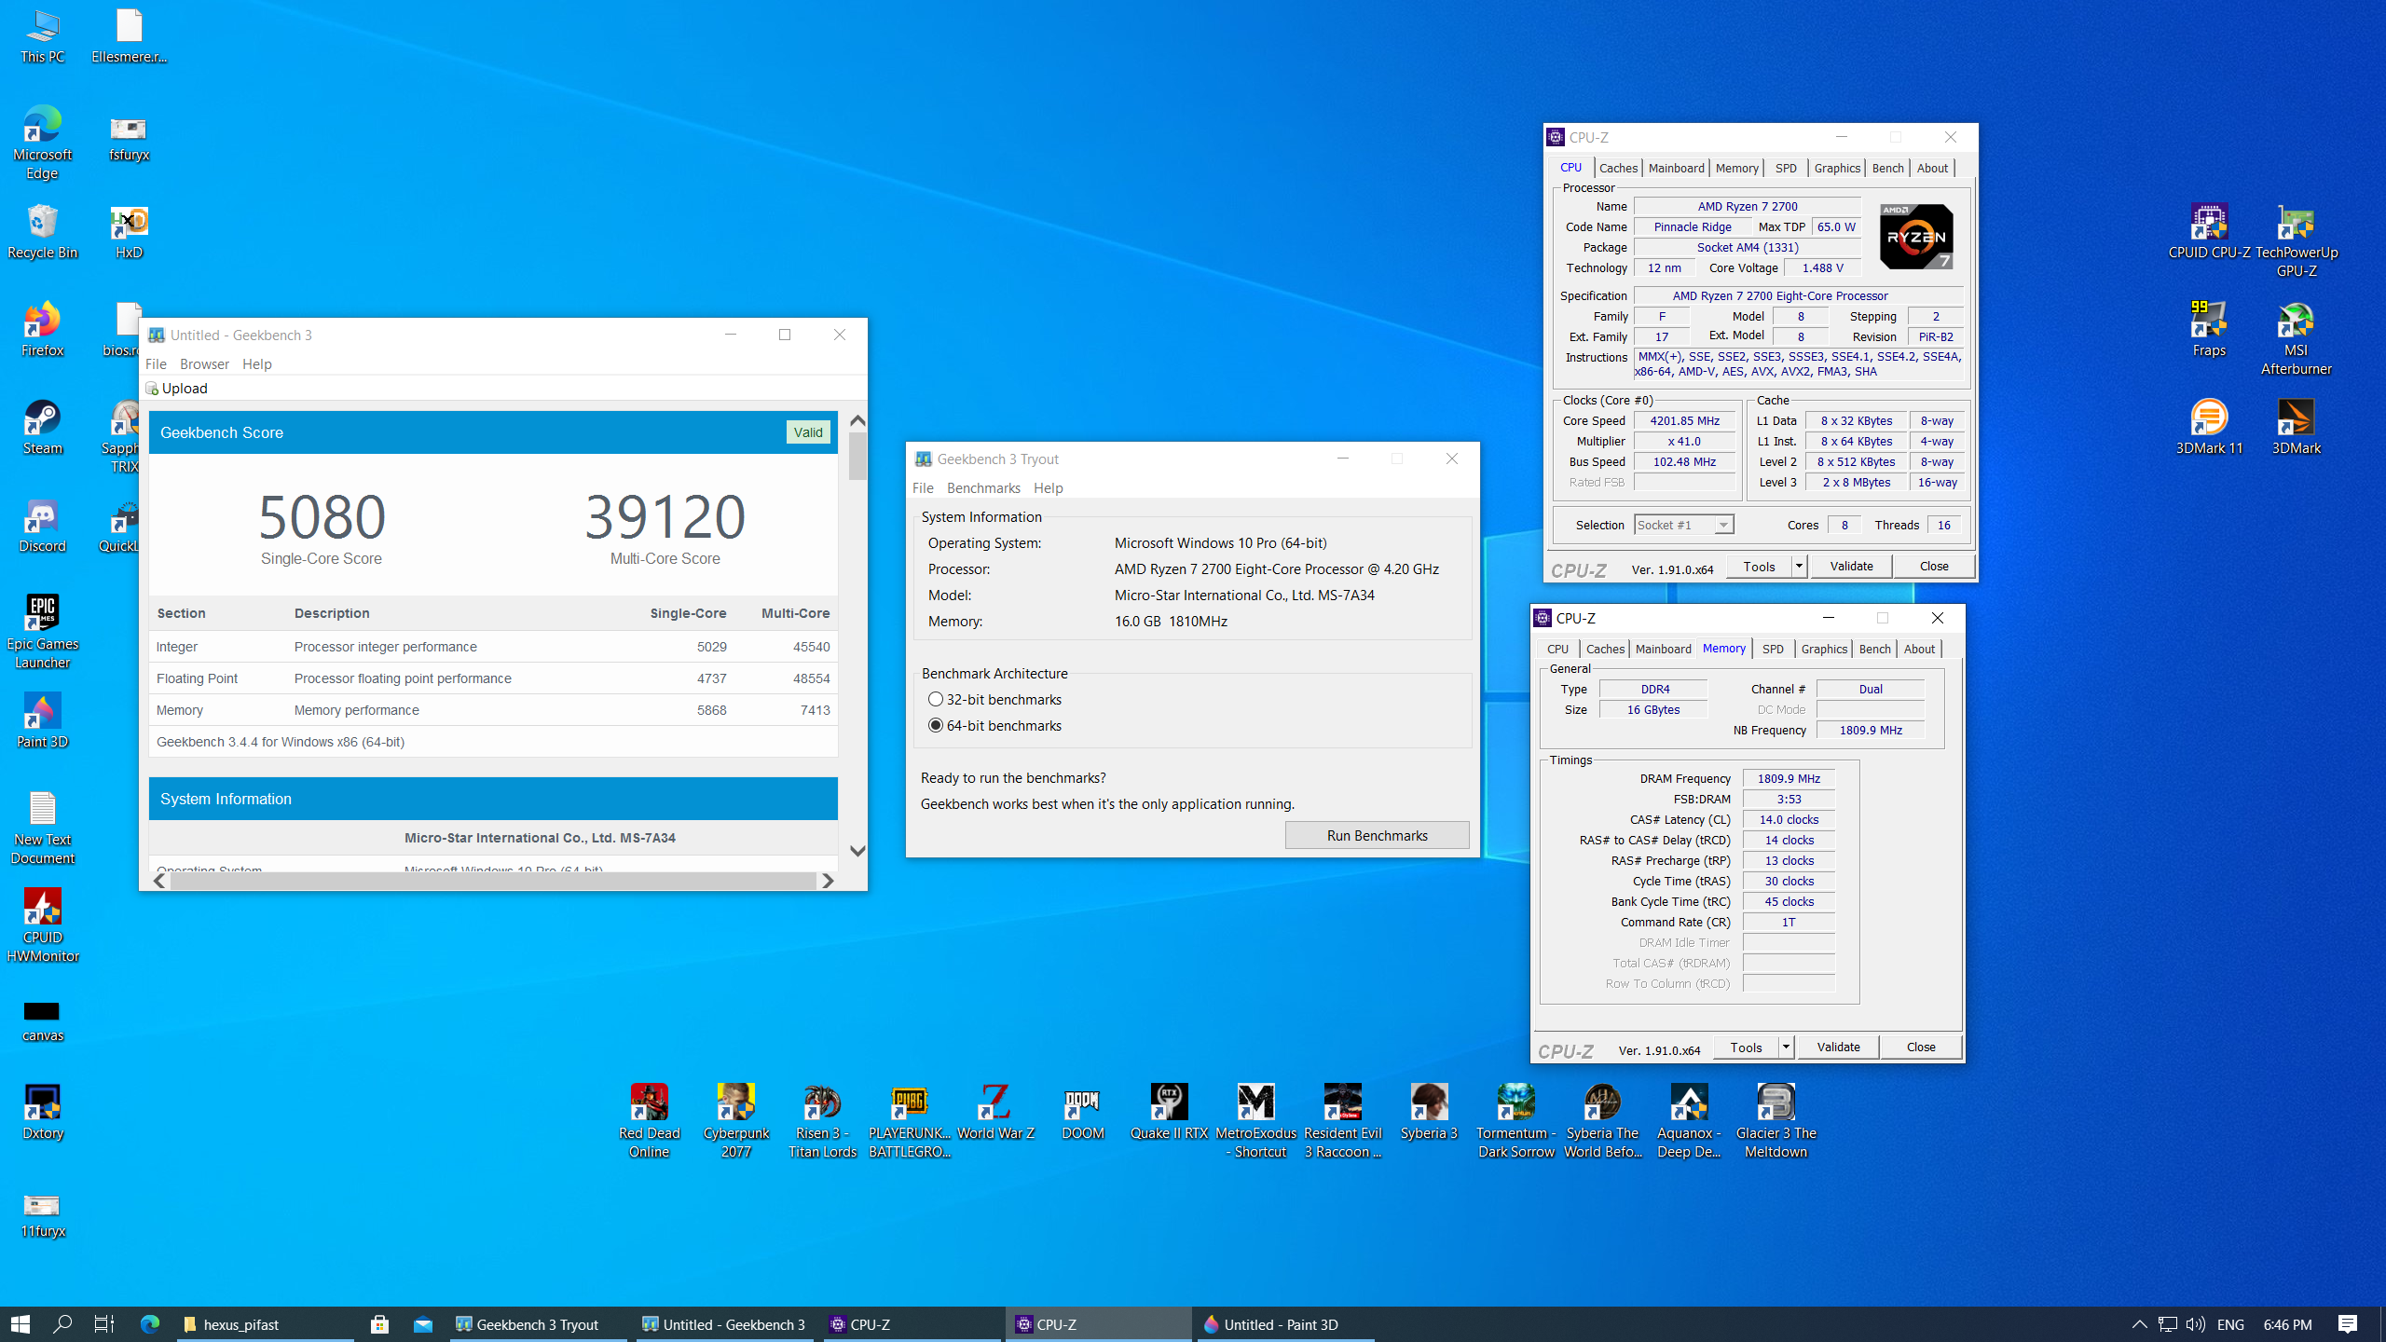This screenshot has width=2386, height=1342.
Task: Click Run Benchmarks button
Action: coord(1377,835)
